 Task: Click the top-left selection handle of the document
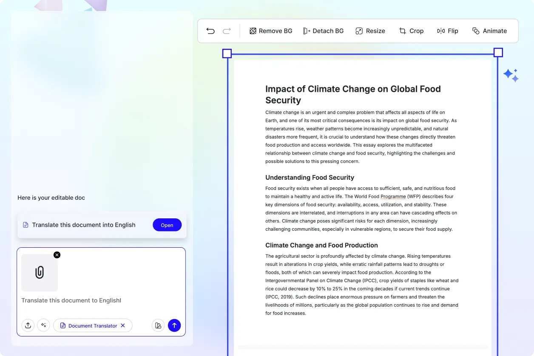[227, 53]
